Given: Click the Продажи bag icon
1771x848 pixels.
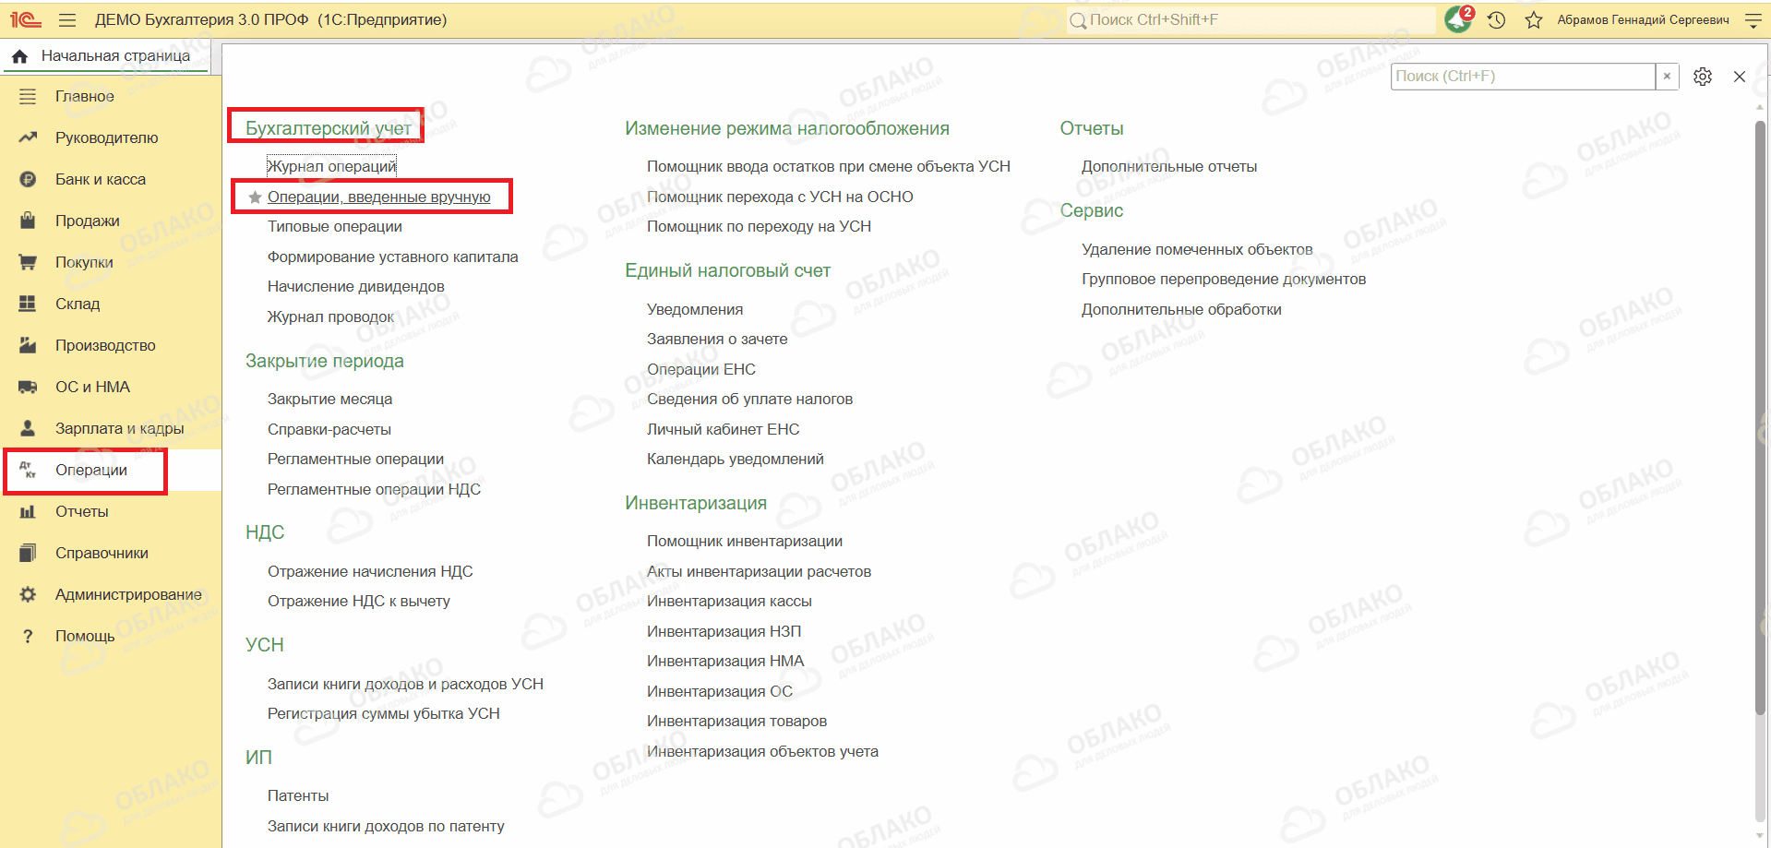Looking at the screenshot, I should (28, 221).
